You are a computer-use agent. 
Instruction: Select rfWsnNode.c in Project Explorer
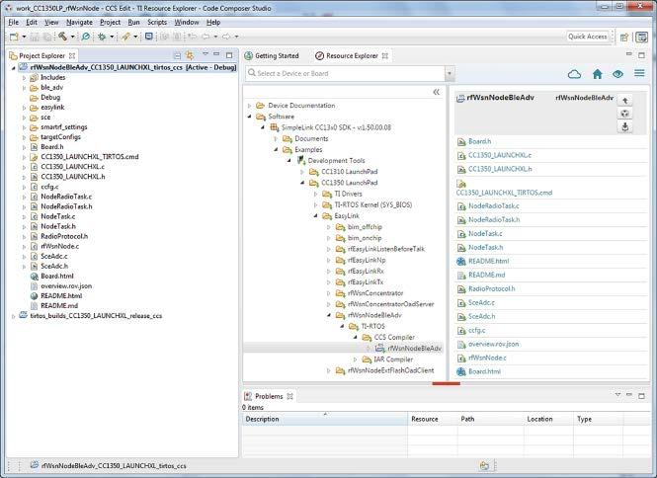pyautogui.click(x=60, y=246)
